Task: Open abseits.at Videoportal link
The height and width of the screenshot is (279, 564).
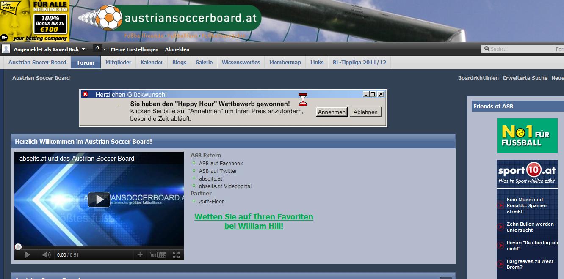Action: [x=225, y=186]
